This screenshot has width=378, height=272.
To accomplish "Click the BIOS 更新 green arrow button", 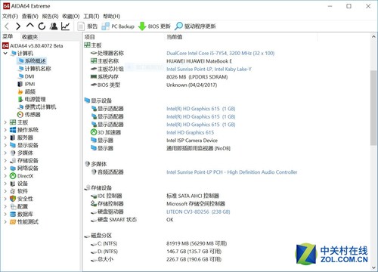I will click(154, 26).
